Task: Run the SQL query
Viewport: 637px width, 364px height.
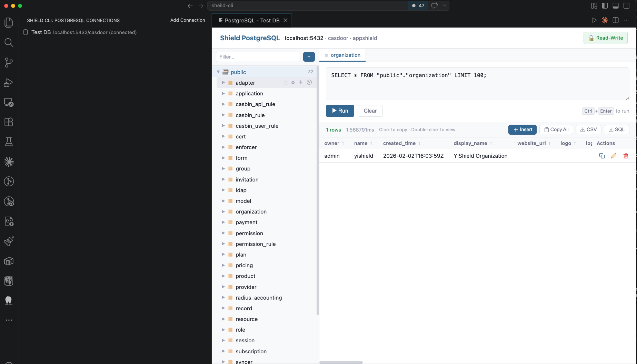Action: click(339, 111)
